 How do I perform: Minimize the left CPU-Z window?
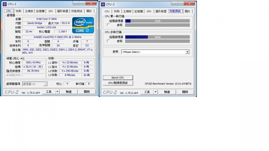(x=76, y=3)
